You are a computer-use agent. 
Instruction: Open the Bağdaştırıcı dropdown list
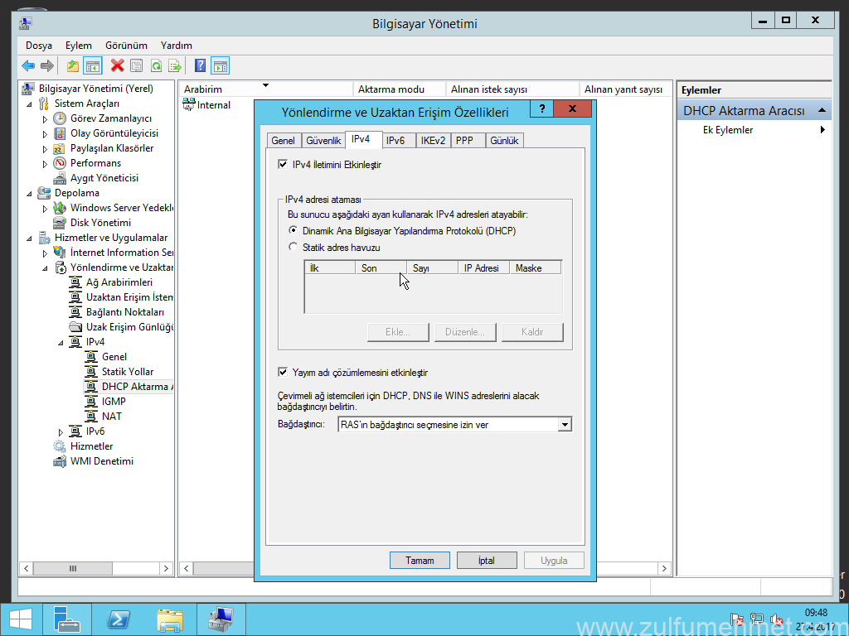(x=565, y=425)
